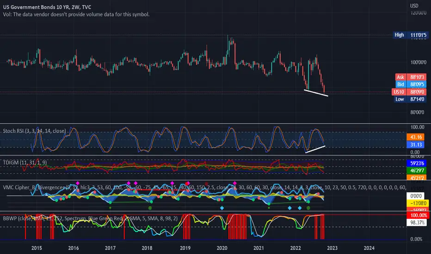The width and height of the screenshot is (431, 254).
Task: Open the Stoch RSI indicator legend
Action: click(34, 131)
